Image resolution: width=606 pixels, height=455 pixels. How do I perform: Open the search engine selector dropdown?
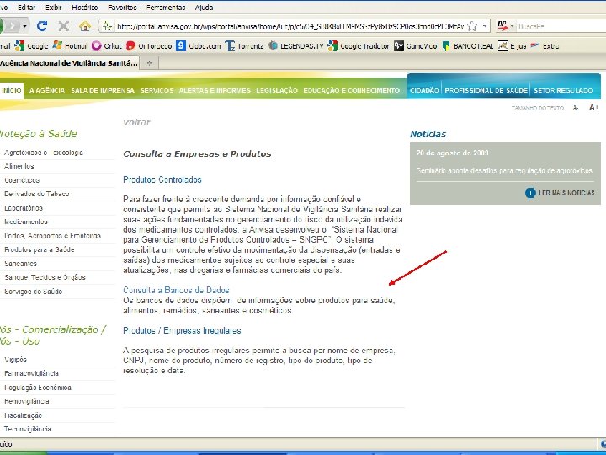(512, 26)
